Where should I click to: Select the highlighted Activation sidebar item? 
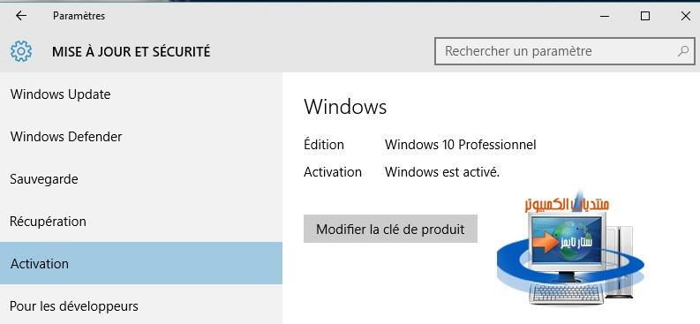(141, 263)
